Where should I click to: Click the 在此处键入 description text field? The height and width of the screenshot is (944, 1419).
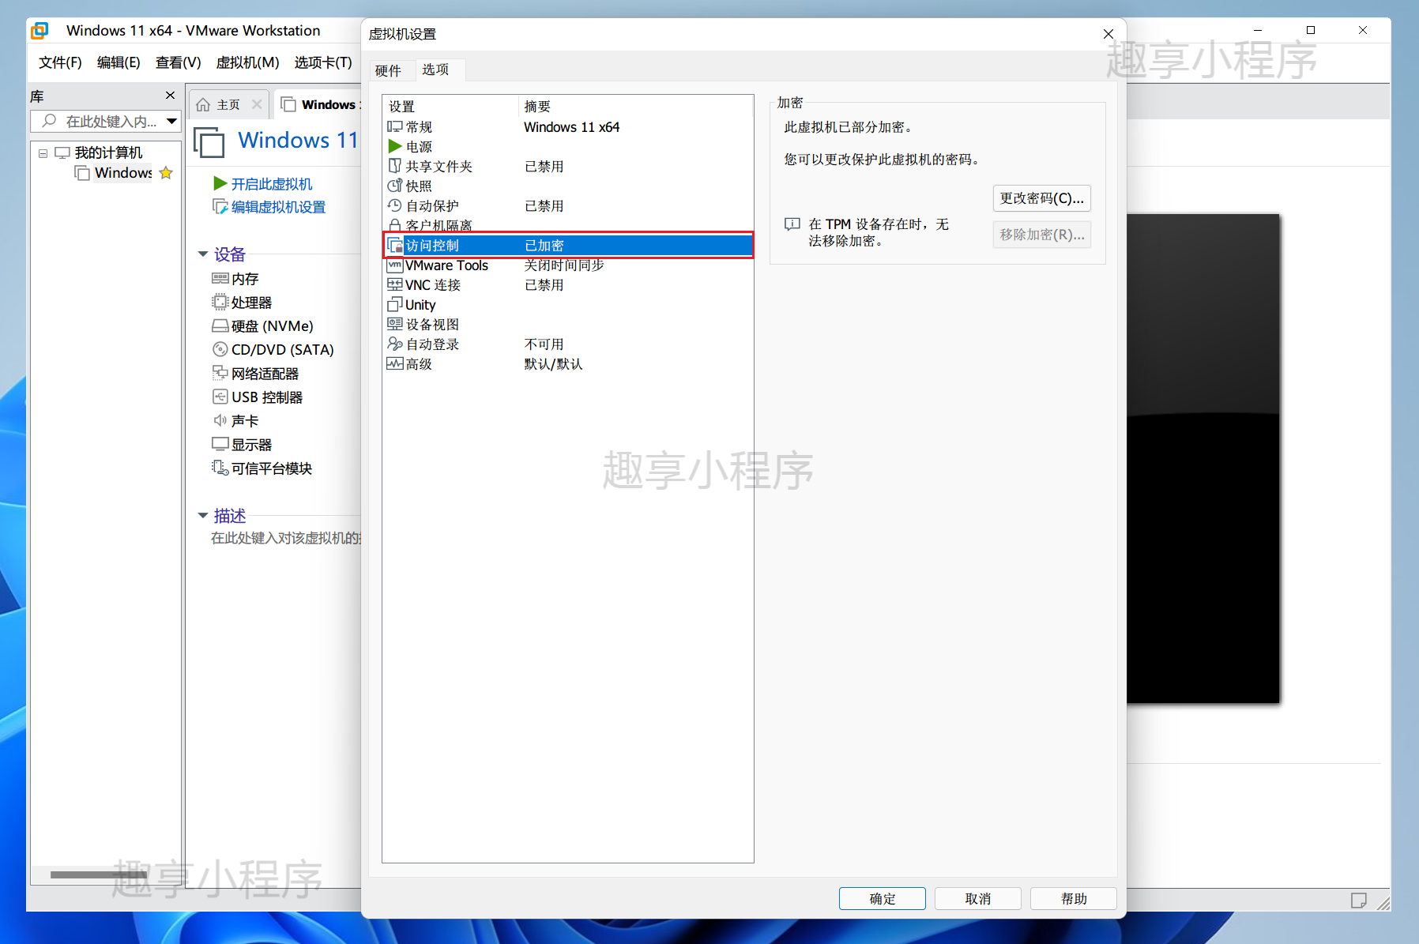[x=285, y=538]
